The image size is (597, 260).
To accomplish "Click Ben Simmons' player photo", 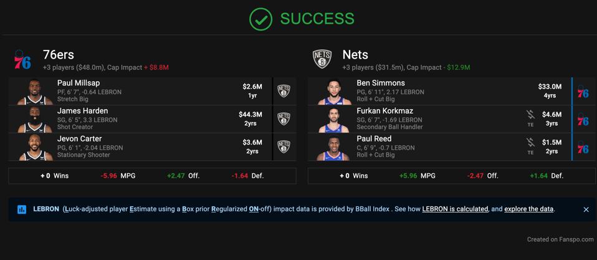I will click(334, 92).
